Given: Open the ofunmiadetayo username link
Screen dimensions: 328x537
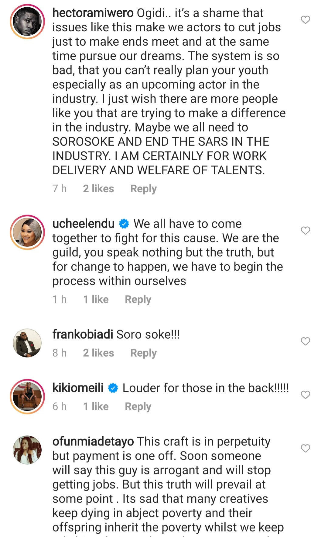Looking at the screenshot, I should [93, 442].
